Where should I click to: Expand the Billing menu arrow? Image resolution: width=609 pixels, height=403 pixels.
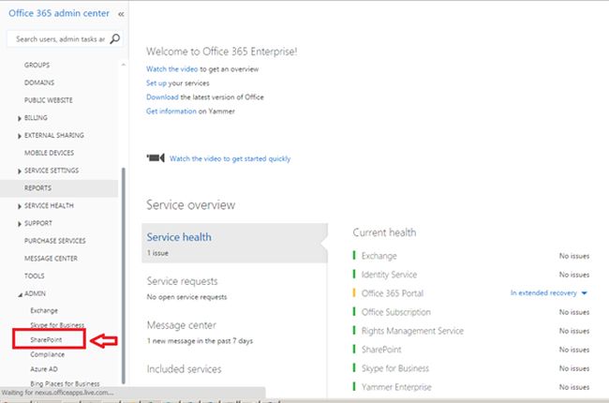[20, 118]
